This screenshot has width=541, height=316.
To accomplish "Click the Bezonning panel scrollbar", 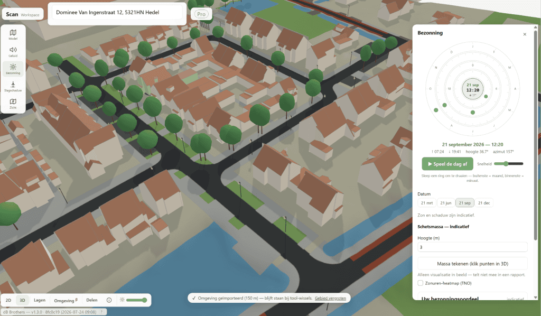I will tap(536, 136).
